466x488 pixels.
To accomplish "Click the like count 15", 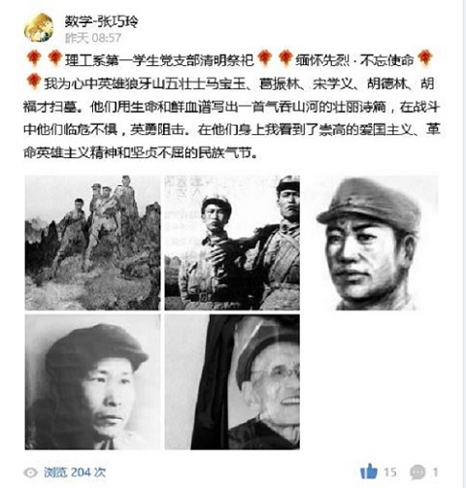I will click(390, 472).
